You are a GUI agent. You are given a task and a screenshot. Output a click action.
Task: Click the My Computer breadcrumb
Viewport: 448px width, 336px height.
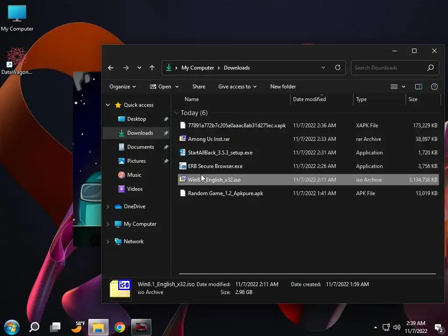click(198, 68)
